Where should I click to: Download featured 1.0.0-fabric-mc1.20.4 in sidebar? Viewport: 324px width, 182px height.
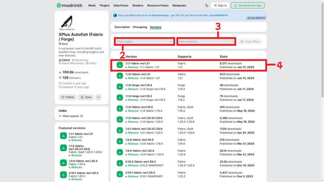(x=63, y=162)
